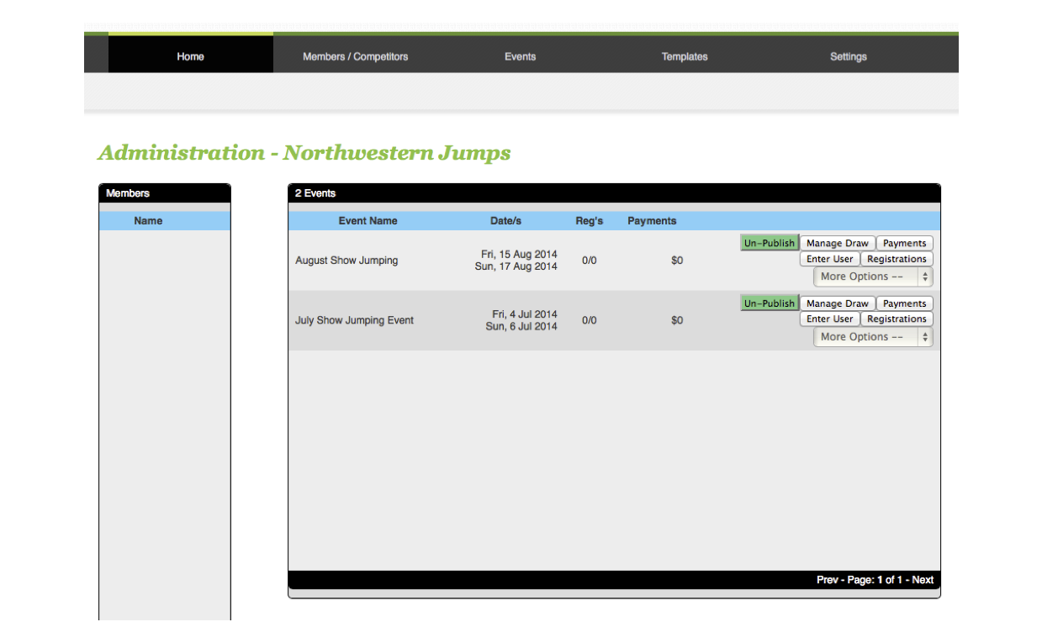Click Manage Draw for August Show Jumping
The image size is (1042, 643).
tap(837, 243)
